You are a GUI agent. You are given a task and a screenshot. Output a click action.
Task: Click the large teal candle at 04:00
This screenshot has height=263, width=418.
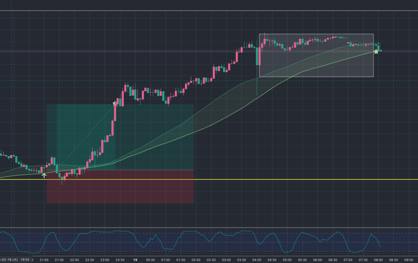coord(258,56)
